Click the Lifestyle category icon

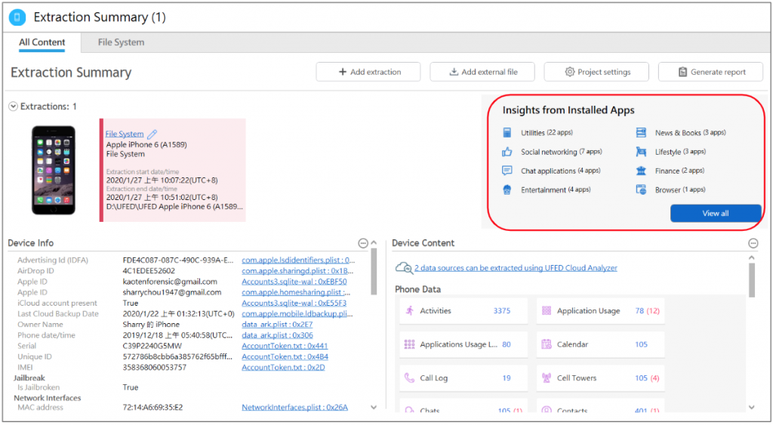(641, 152)
